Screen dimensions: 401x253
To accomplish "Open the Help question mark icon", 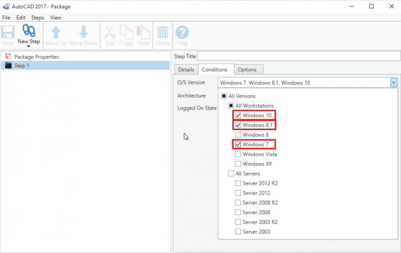I will click(182, 32).
